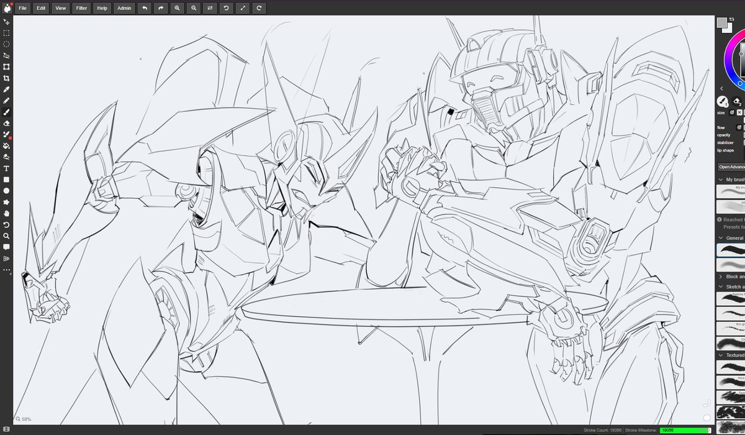Select the transform tool
Screen dimensions: 745x435
click(6, 66)
